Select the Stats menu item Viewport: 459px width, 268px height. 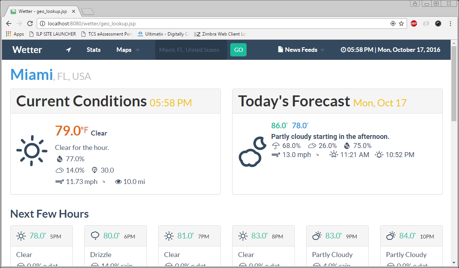[x=93, y=50]
